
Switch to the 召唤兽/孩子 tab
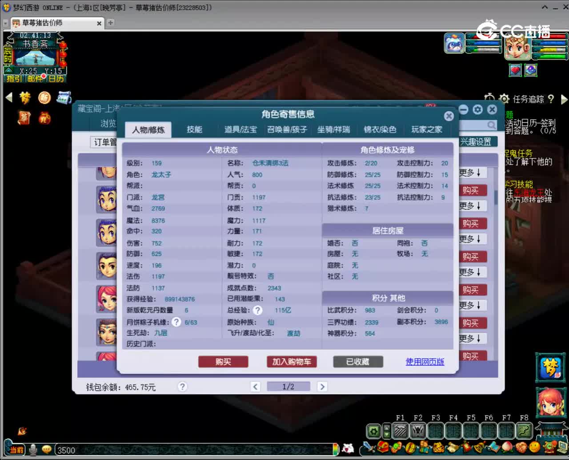(x=287, y=129)
